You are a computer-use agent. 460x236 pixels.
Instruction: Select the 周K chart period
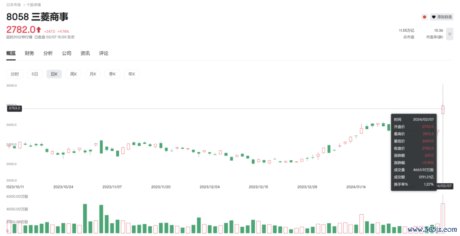pyautogui.click(x=73, y=74)
